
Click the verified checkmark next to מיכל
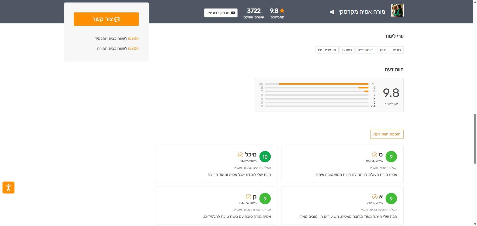(x=241, y=155)
